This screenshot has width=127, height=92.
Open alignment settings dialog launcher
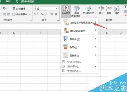click(31, 20)
